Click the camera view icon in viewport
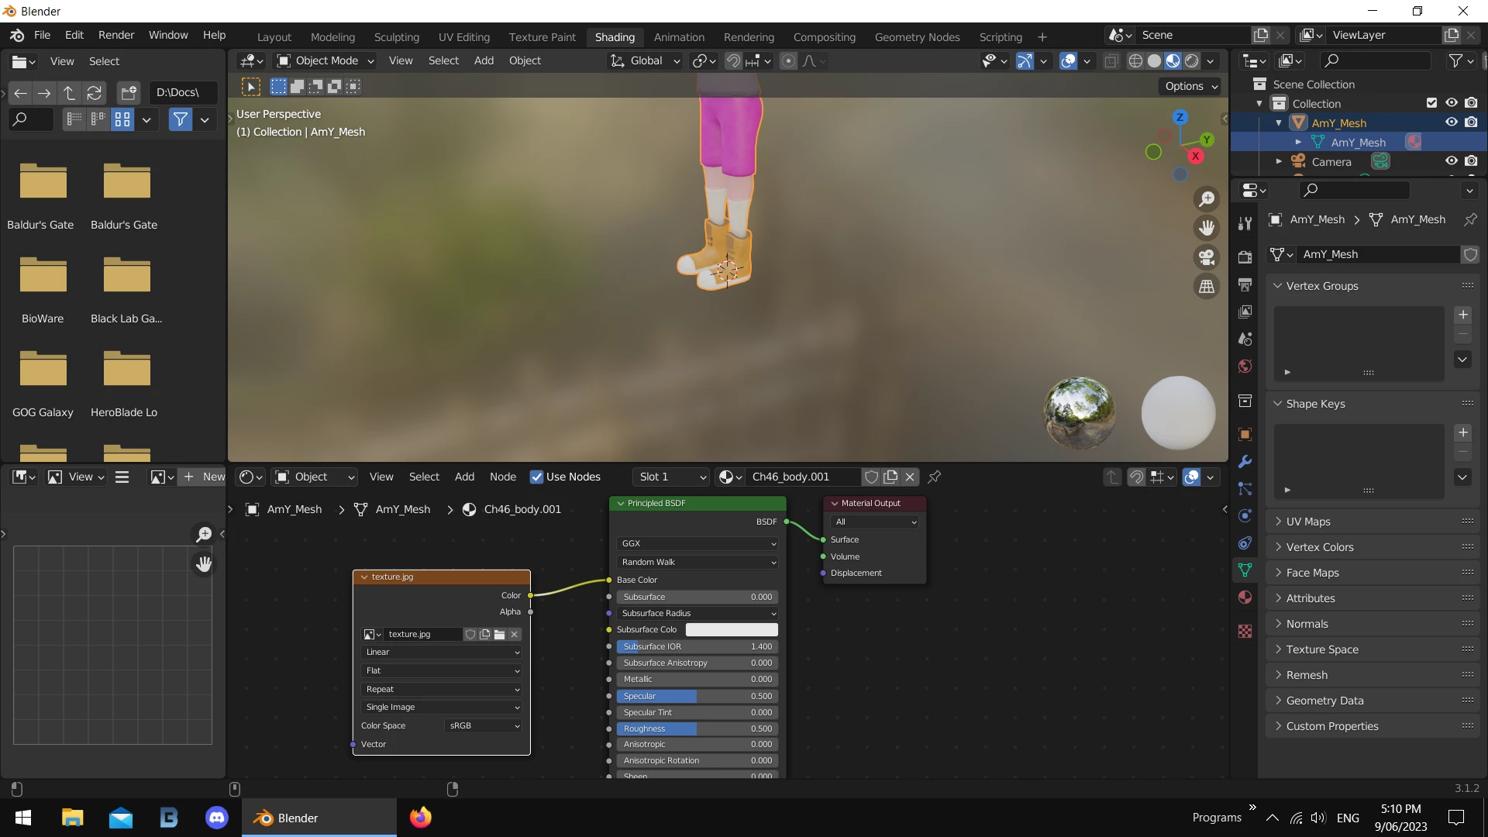Image resolution: width=1488 pixels, height=837 pixels. 1207,257
